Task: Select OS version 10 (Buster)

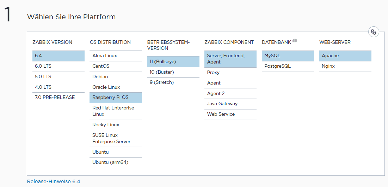Action: click(173, 72)
